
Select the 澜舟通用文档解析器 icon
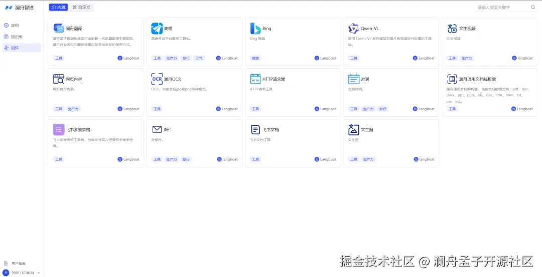coord(452,79)
